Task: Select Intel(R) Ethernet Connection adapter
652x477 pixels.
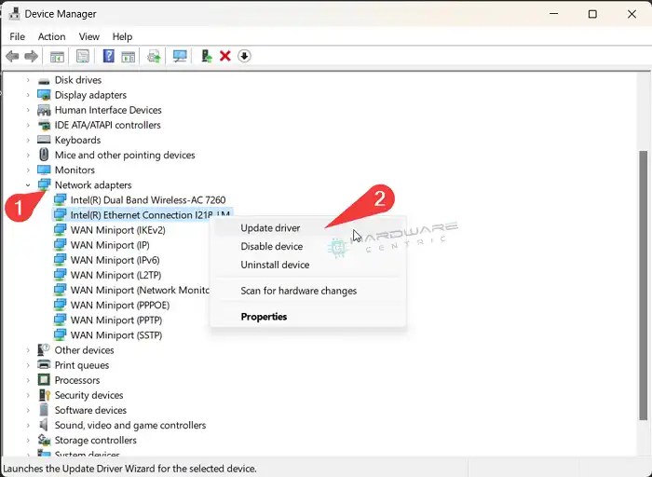Action: click(142, 215)
